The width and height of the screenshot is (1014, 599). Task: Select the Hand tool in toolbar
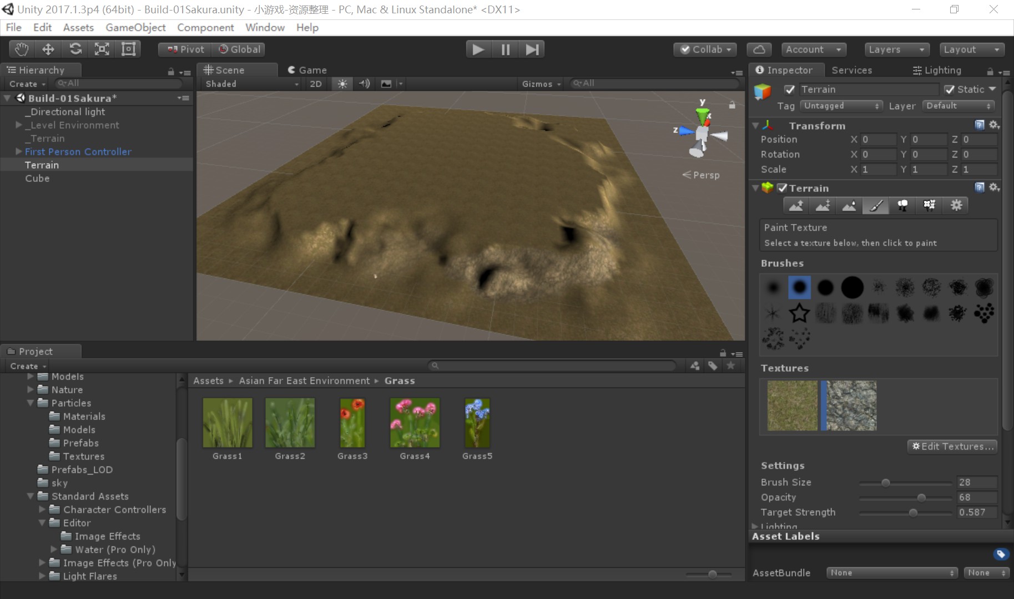click(22, 49)
